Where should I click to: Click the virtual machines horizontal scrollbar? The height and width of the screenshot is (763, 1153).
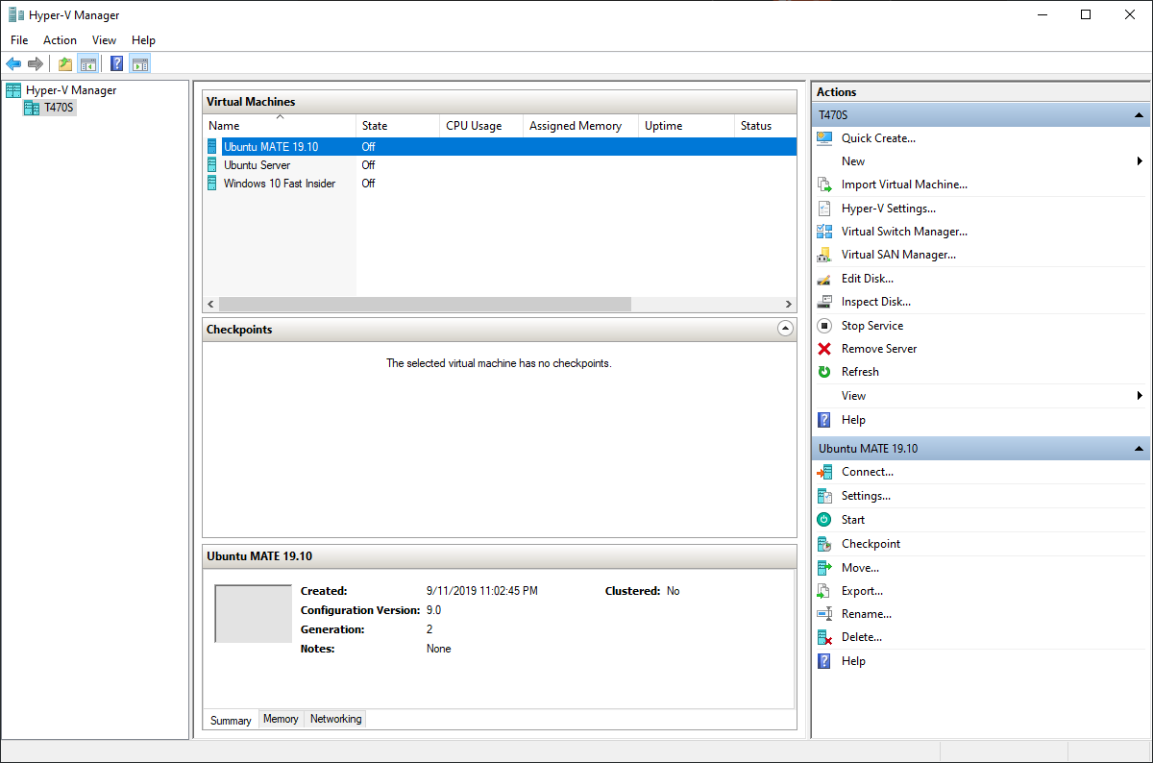point(500,304)
